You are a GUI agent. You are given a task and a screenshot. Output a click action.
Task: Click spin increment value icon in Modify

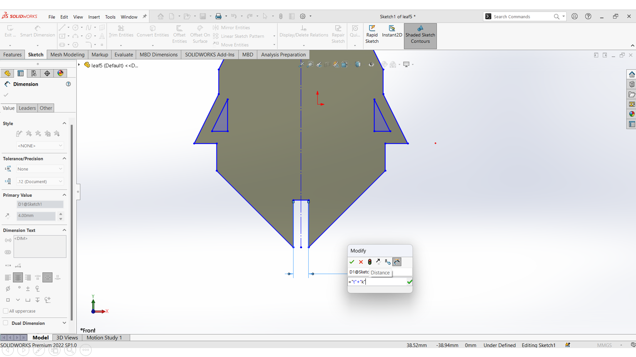[387, 262]
